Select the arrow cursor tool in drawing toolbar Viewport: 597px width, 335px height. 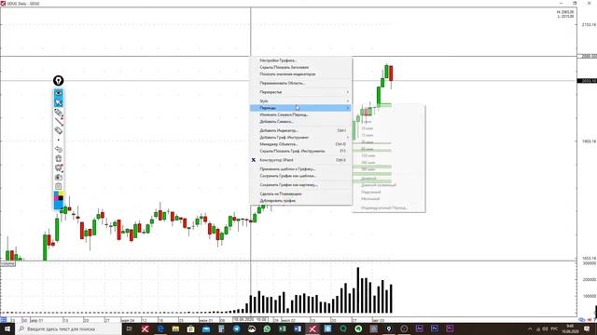point(58,102)
